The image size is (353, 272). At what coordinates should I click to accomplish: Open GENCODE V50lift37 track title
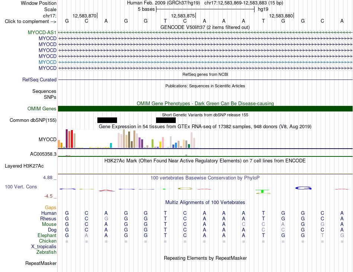(205, 27)
